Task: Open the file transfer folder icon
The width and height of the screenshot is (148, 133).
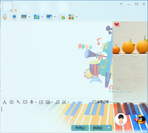Action: coord(37,17)
